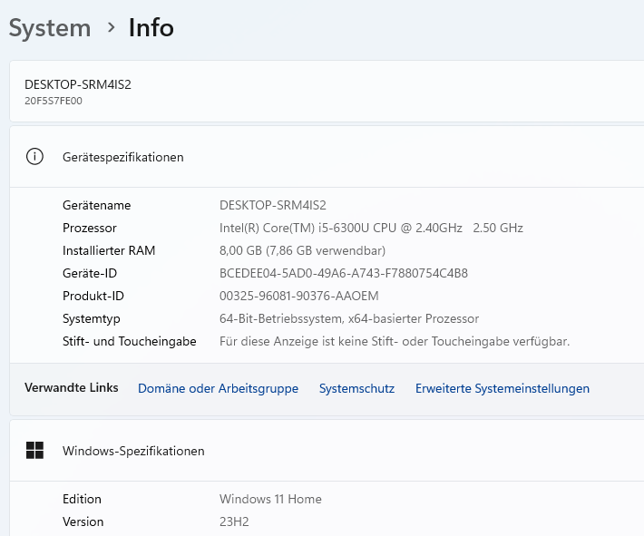This screenshot has height=536, width=644.
Task: Open Erweiterte Systemeinstellungen link
Action: click(503, 388)
